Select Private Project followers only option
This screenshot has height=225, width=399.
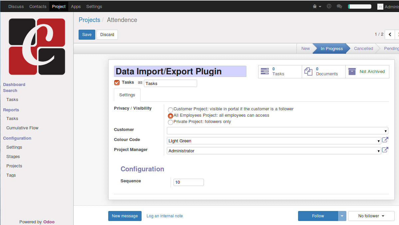[x=171, y=122]
